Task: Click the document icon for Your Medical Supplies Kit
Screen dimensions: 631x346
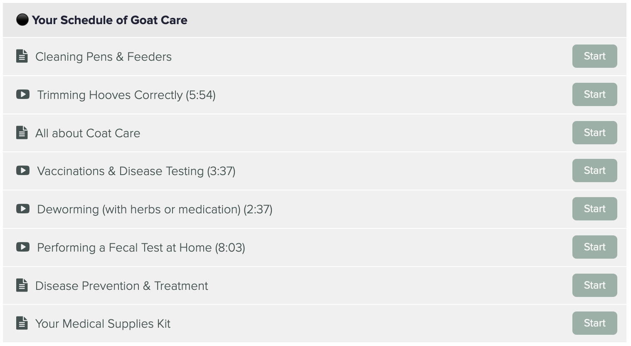Action: point(22,323)
